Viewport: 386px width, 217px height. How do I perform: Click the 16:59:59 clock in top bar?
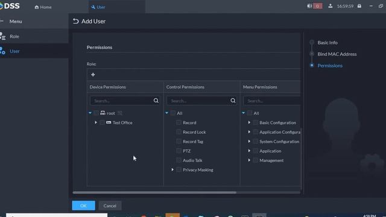click(345, 6)
